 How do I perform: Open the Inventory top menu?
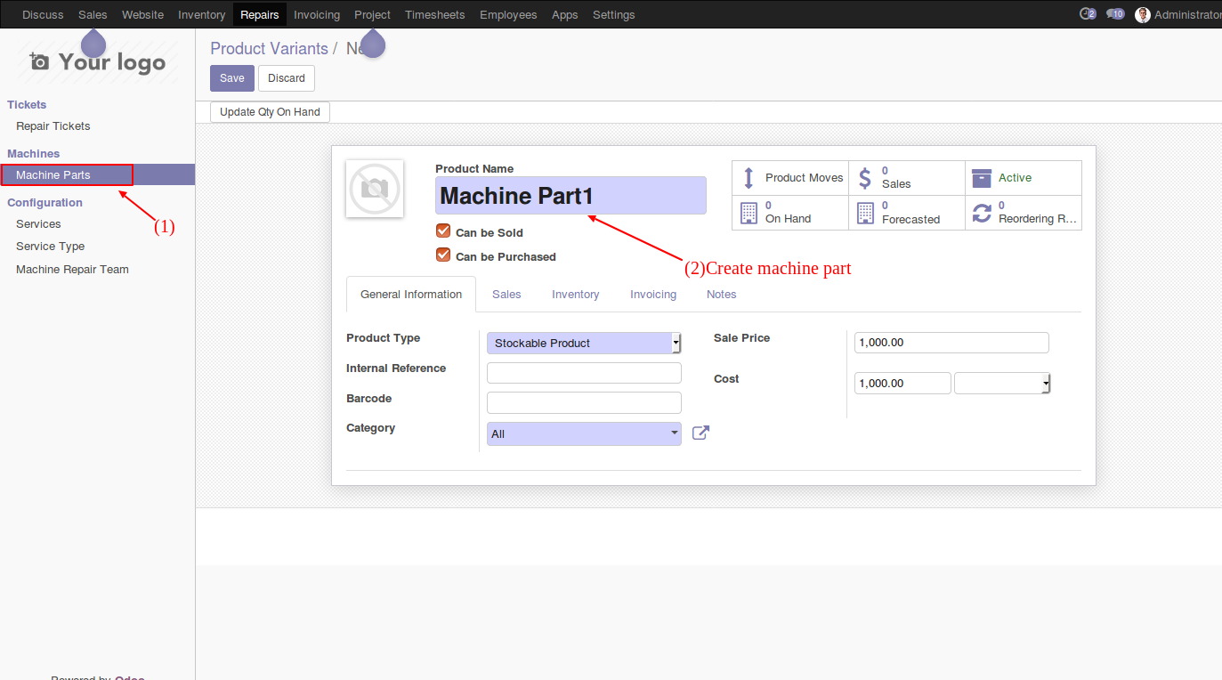(x=201, y=14)
